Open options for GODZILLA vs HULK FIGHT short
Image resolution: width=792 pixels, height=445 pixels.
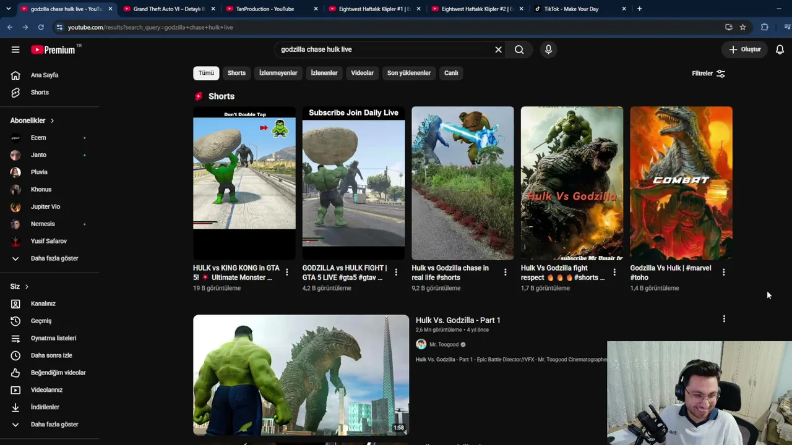pyautogui.click(x=396, y=272)
